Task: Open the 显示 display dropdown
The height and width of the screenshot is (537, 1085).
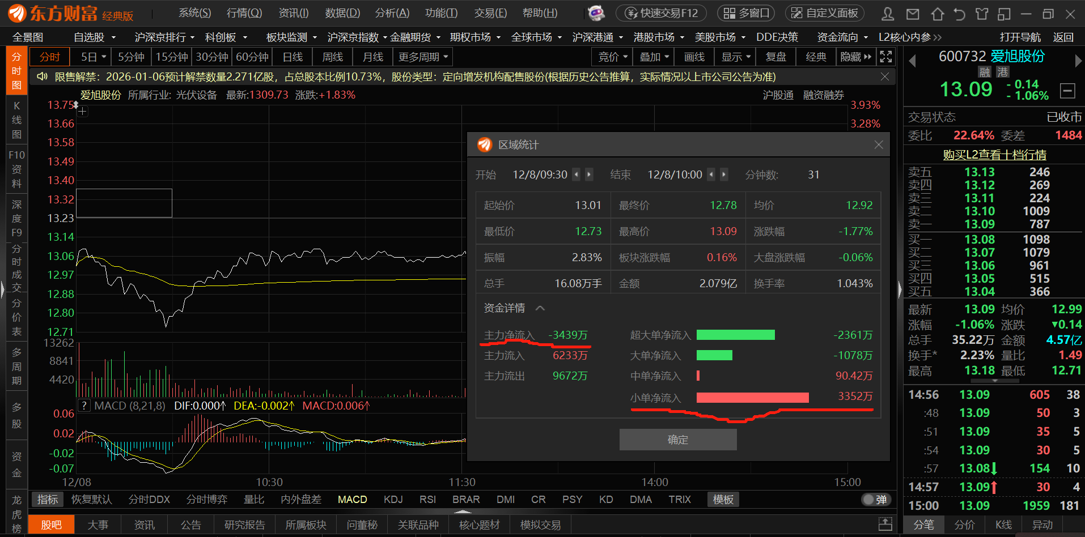Action: click(x=736, y=57)
